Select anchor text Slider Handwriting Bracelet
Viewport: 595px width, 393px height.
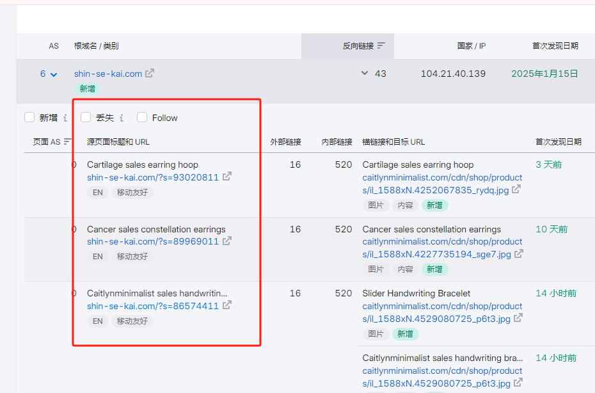tap(416, 294)
